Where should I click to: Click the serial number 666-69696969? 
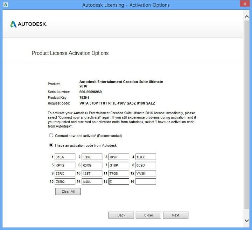point(91,92)
